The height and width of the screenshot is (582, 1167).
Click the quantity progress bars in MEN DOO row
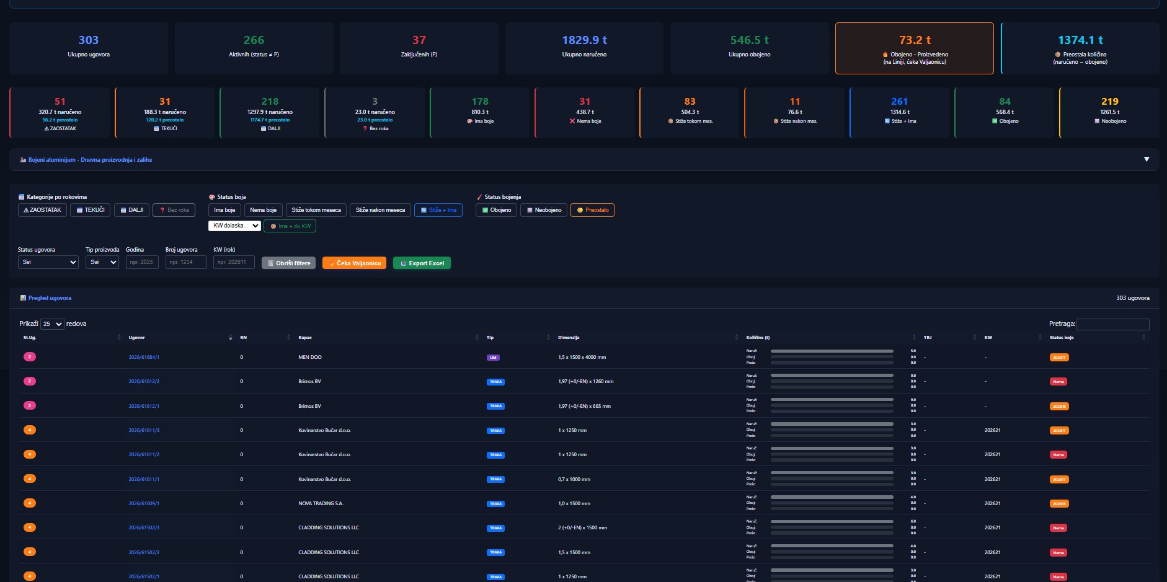click(x=832, y=357)
